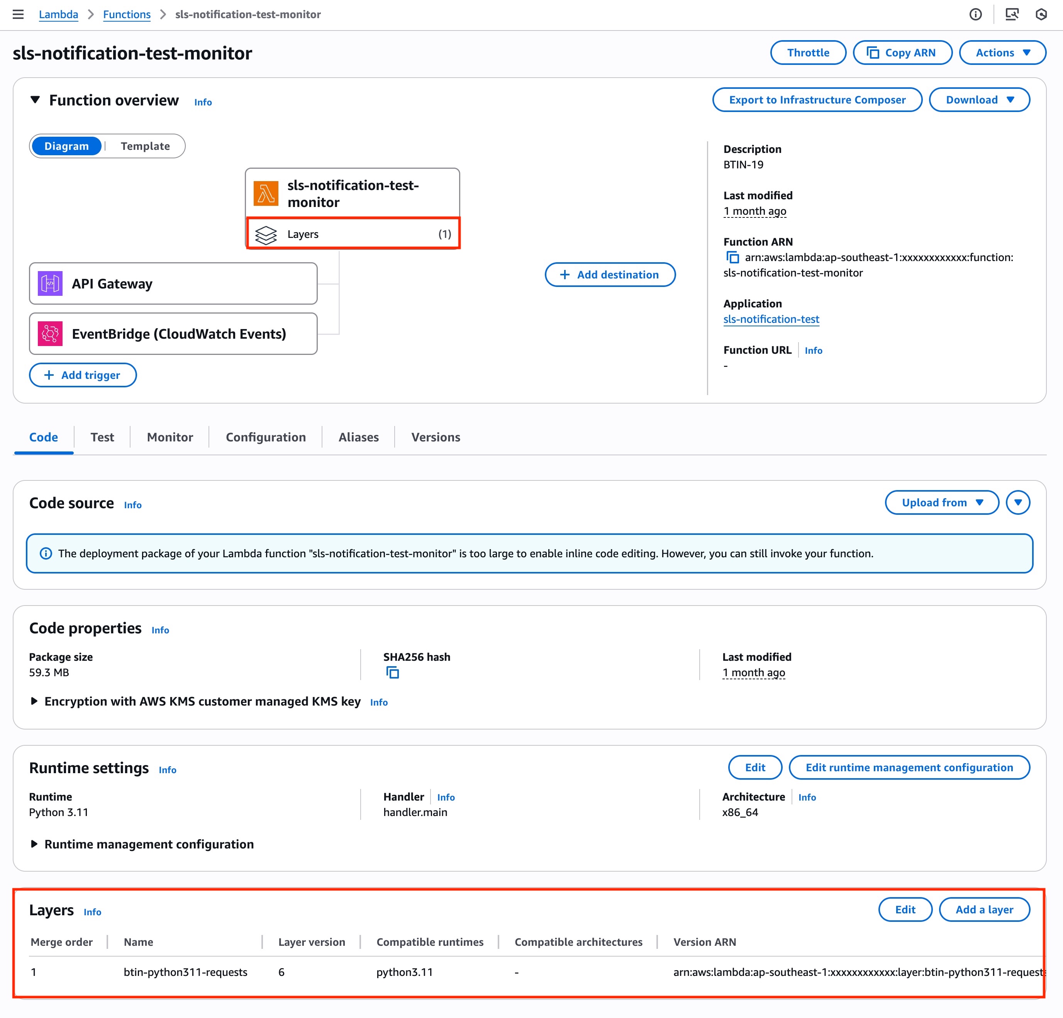
Task: Switch to Template view
Action: 145,146
